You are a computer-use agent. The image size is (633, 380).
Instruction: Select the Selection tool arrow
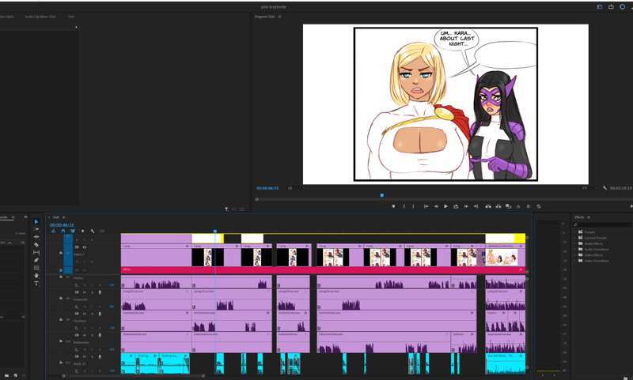[x=36, y=222]
